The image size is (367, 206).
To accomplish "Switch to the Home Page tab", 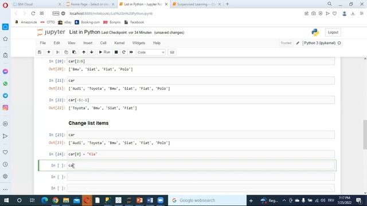I will 90,4.
